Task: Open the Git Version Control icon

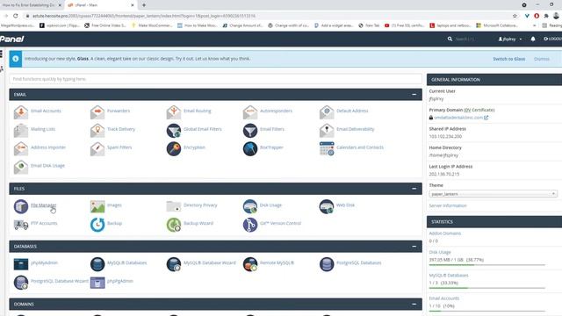Action: pos(249,225)
